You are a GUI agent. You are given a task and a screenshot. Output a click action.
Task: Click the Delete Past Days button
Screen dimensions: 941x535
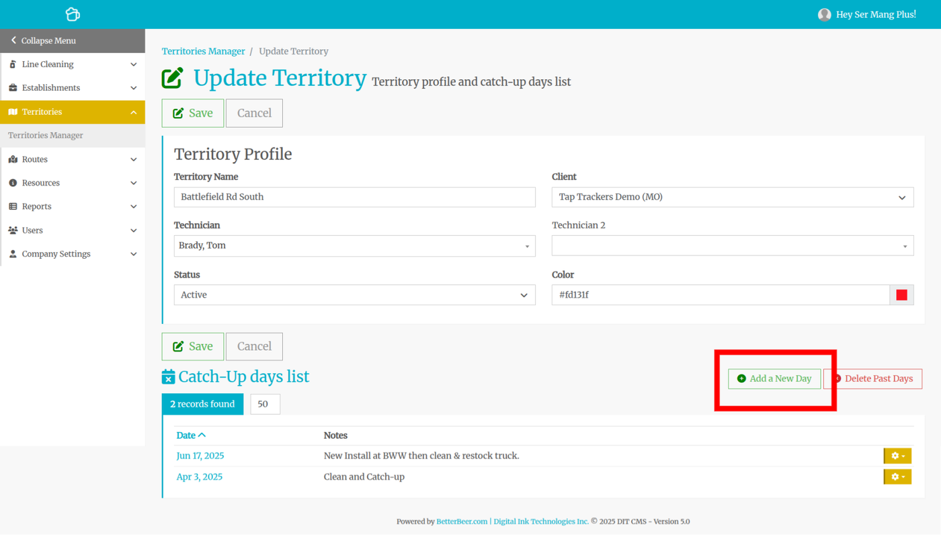coord(873,378)
